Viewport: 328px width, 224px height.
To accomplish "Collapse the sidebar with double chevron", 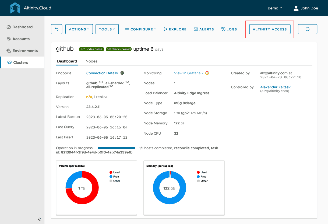I will 40,219.
